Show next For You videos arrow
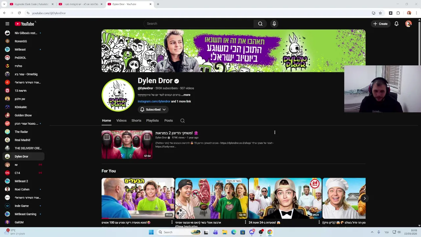 (364, 198)
